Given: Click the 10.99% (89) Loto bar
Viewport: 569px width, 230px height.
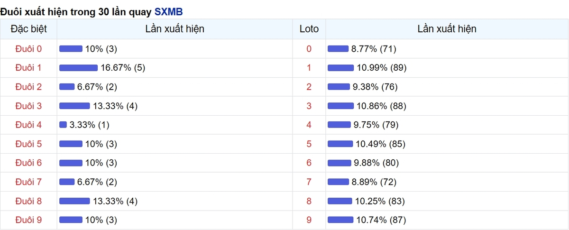Looking at the screenshot, I should tap(340, 68).
